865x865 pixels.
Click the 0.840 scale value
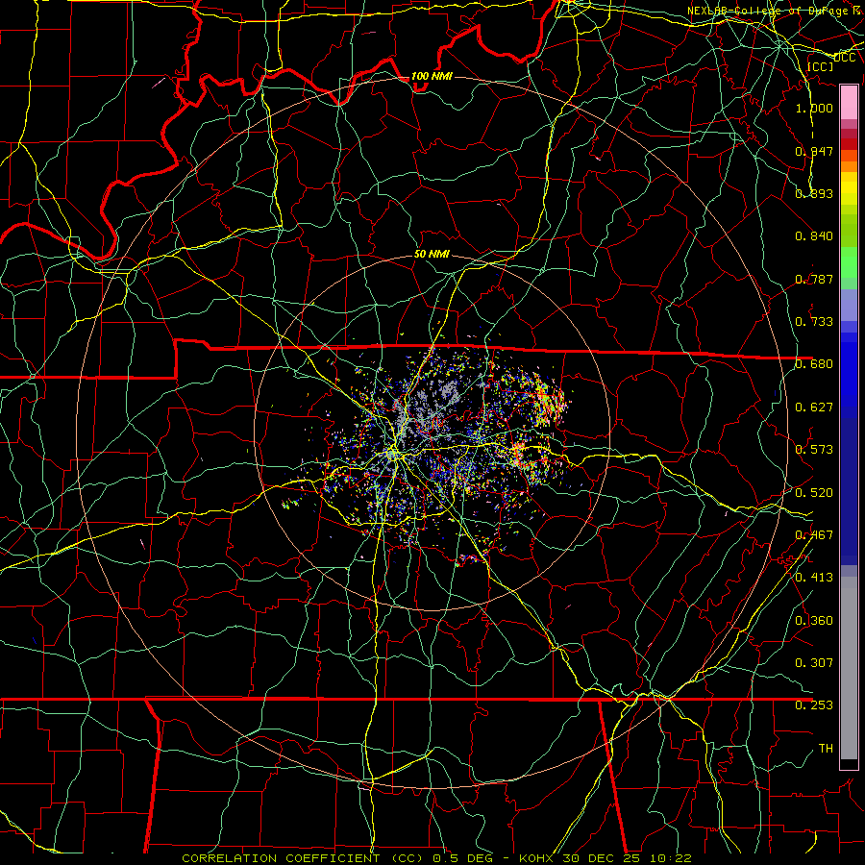(814, 236)
